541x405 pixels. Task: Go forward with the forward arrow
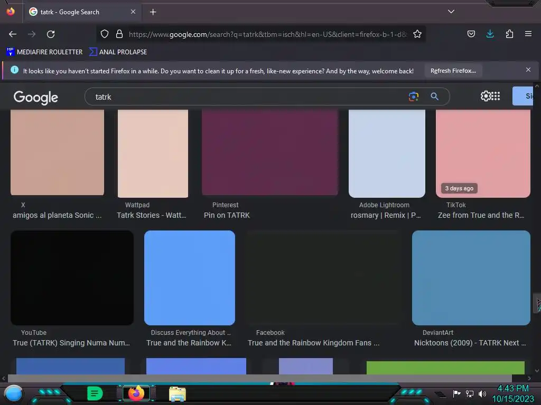(32, 34)
